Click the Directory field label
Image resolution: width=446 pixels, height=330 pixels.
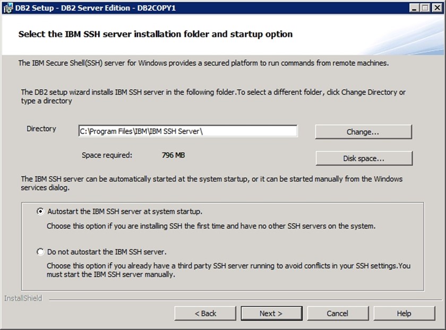(x=41, y=129)
